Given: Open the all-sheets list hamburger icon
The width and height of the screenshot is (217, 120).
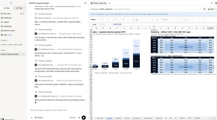Looking at the screenshot, I should [x=91, y=118].
